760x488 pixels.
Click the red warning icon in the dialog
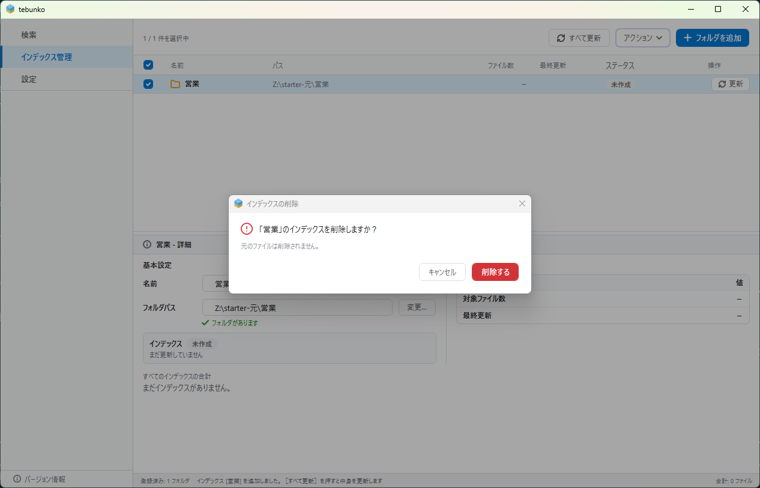pos(247,229)
